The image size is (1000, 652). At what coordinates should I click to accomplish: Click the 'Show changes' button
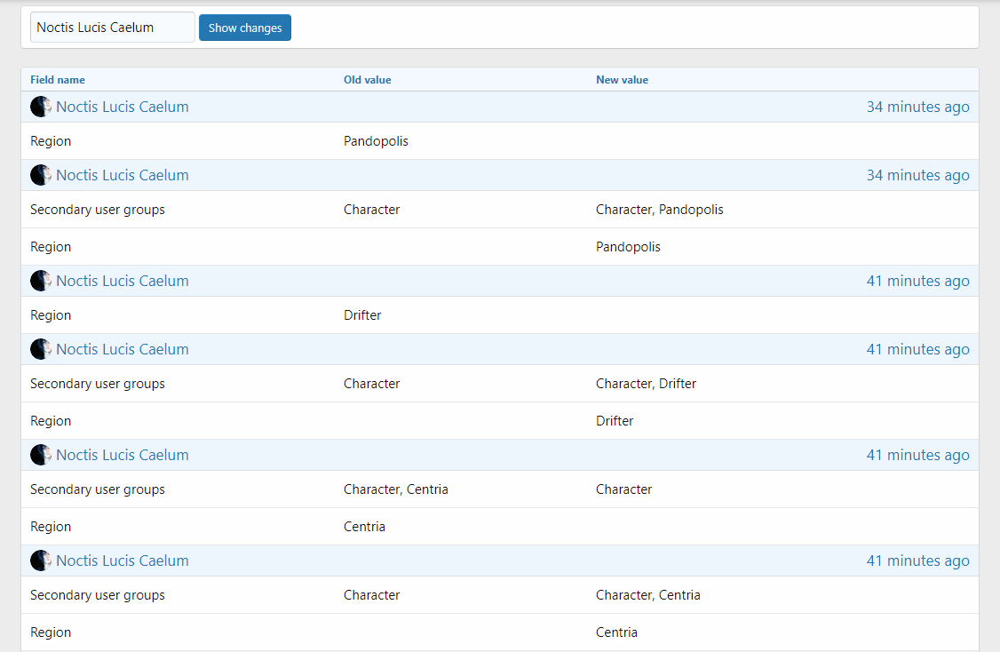pos(244,28)
